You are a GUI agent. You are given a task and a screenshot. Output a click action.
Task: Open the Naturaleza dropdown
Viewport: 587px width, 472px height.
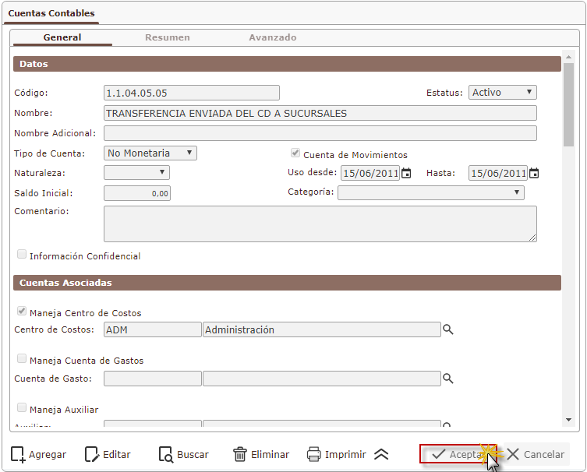pyautogui.click(x=136, y=172)
